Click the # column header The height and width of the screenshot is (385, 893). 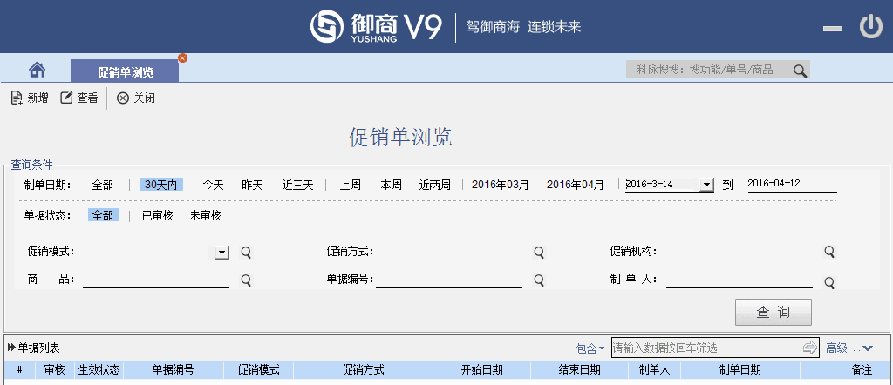(x=19, y=369)
